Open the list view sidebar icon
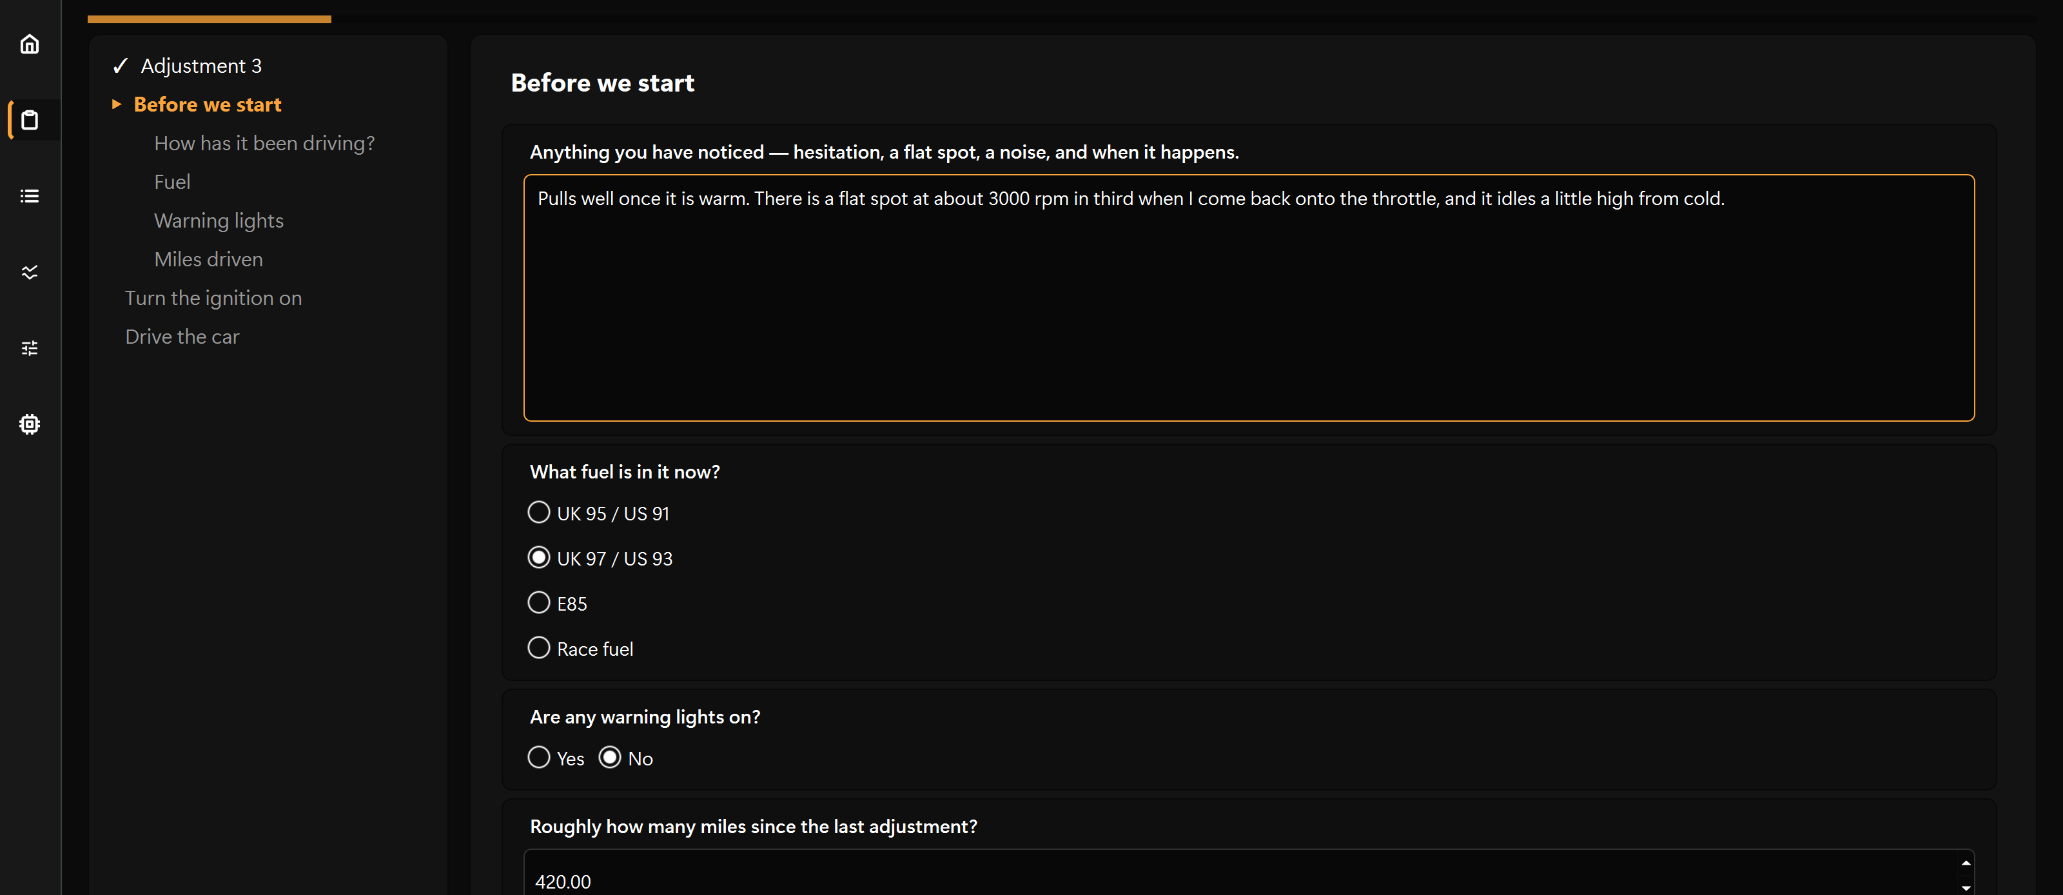 click(x=30, y=196)
